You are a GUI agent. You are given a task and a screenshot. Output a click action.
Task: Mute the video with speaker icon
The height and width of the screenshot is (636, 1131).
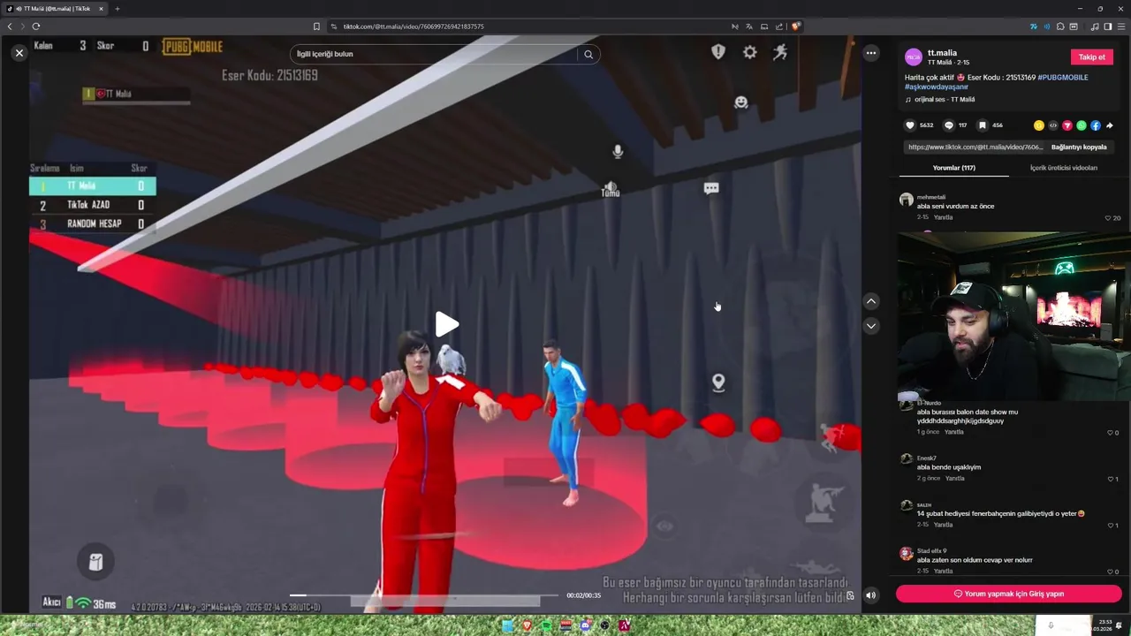tap(871, 595)
